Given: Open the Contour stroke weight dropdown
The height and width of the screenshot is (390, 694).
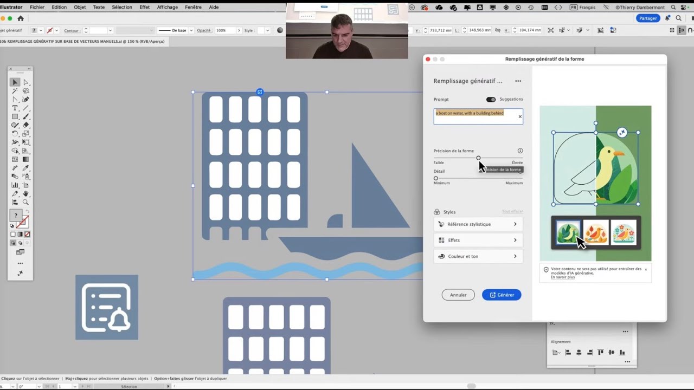Looking at the screenshot, I should coord(110,30).
